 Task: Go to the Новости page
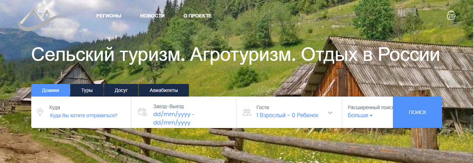pyautogui.click(x=152, y=16)
